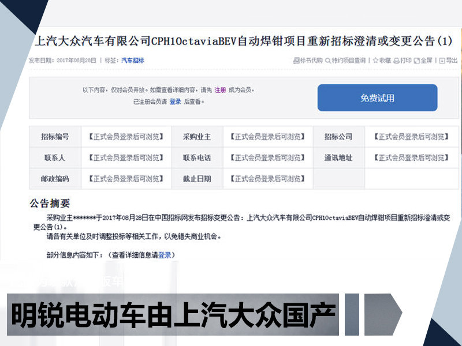Click the locked value beside 通讯地址
The image size is (462, 346).
click(411, 157)
